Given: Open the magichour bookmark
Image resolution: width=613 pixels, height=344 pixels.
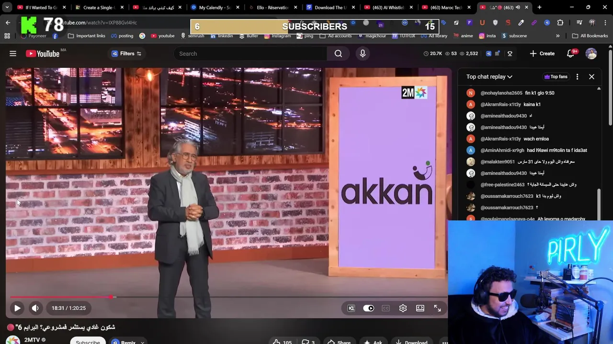Looking at the screenshot, I should (372, 36).
